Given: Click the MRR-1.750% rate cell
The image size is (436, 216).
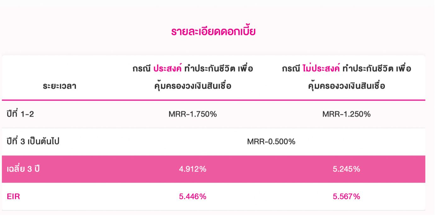Looking at the screenshot, I should [193, 114].
